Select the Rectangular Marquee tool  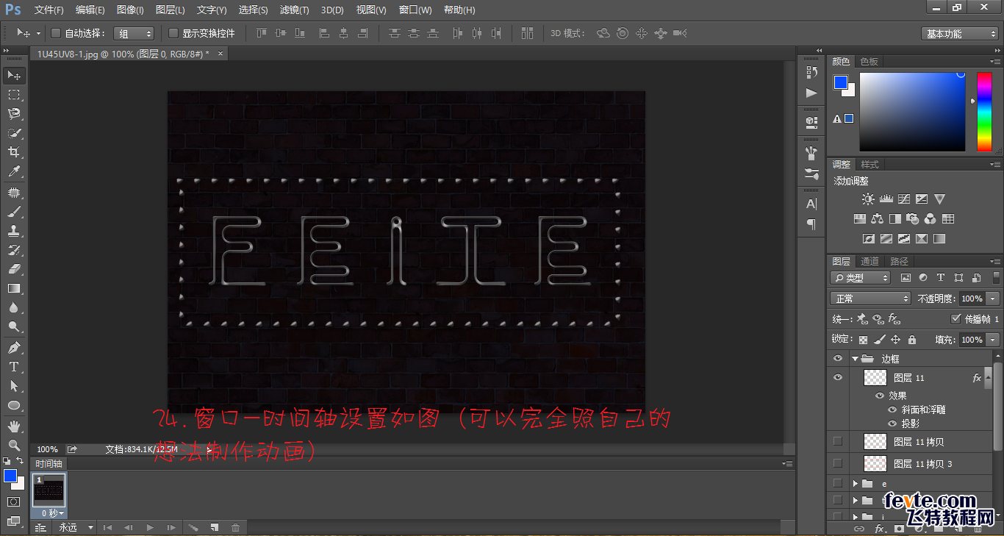pyautogui.click(x=14, y=94)
